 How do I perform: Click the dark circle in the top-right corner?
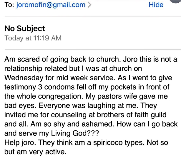pyautogui.click(x=177, y=2)
